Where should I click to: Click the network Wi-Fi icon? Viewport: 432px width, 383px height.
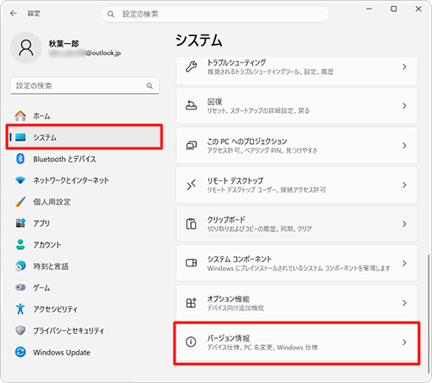(21, 180)
